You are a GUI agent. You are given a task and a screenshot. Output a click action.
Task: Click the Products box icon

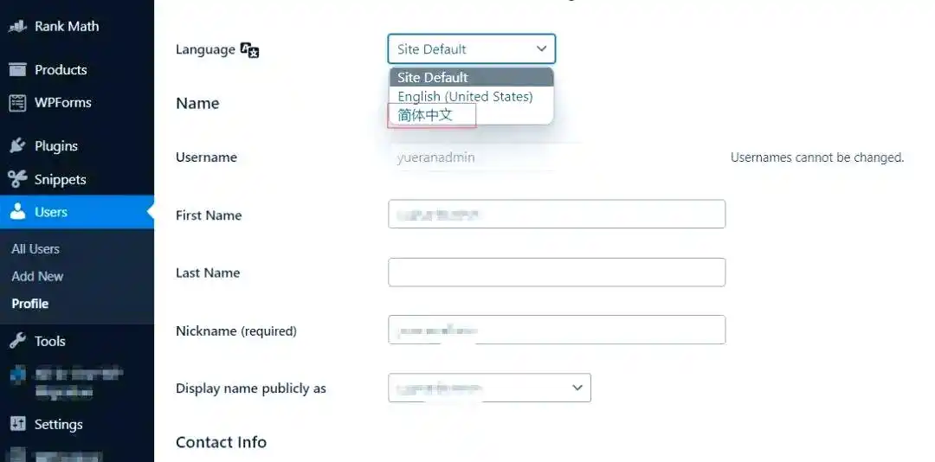[x=17, y=70]
